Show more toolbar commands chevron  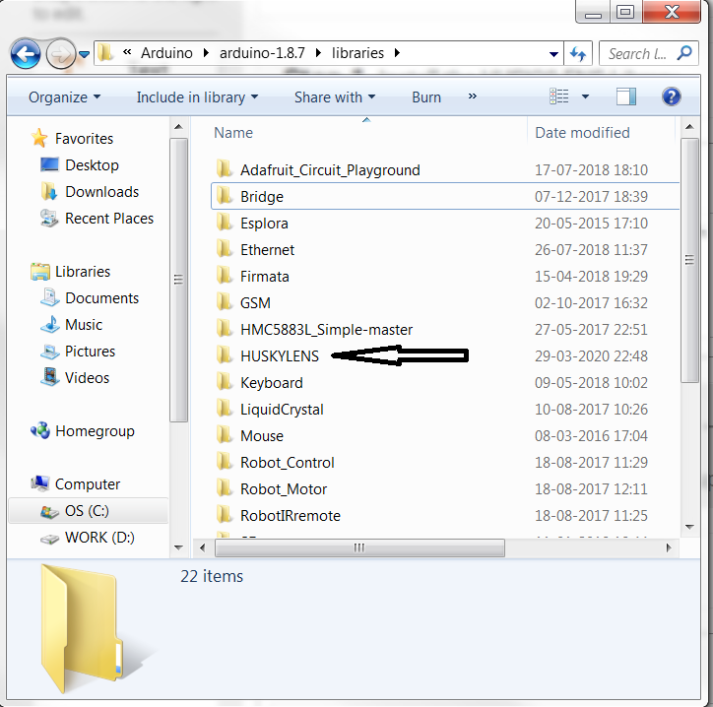coord(473,96)
